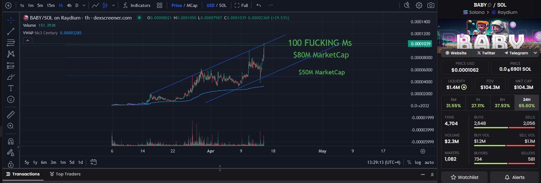This screenshot has width=541, height=183.
Task: Open the BABY Twitter link
Action: (486, 52)
